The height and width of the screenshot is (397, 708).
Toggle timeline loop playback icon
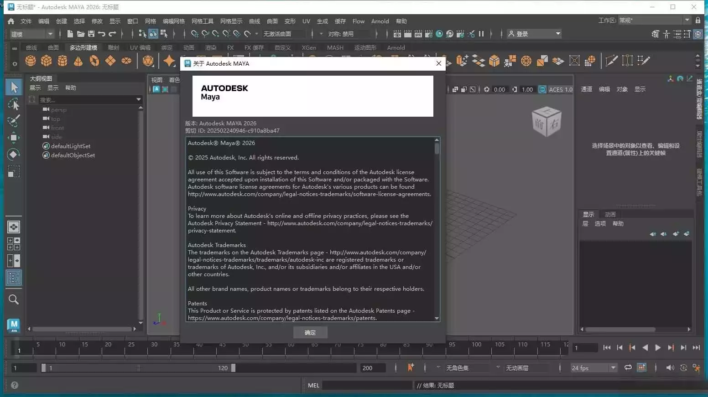coord(628,367)
